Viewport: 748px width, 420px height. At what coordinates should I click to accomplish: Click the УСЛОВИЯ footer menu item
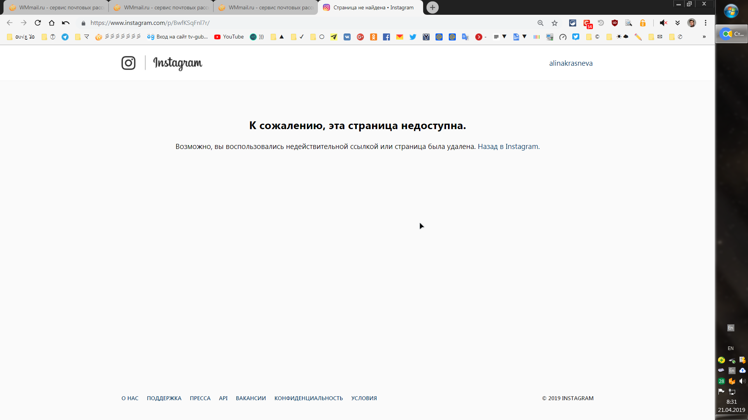coord(364,398)
